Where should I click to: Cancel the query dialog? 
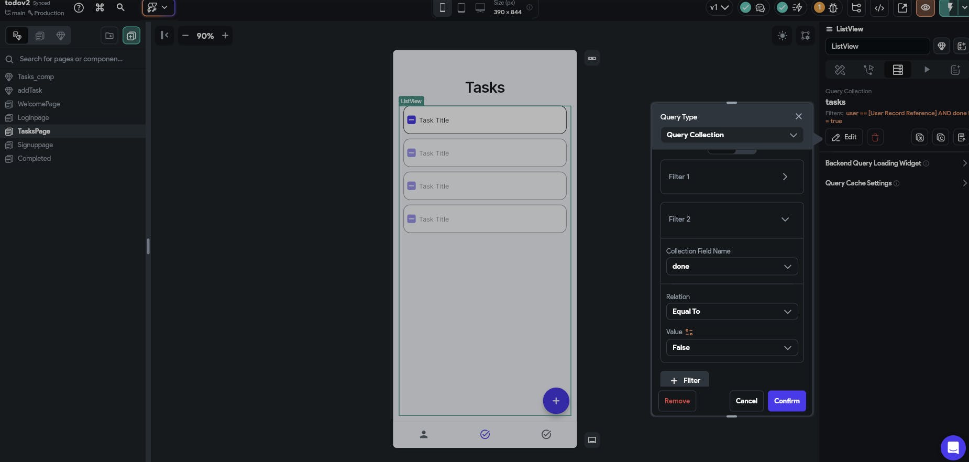click(x=746, y=401)
